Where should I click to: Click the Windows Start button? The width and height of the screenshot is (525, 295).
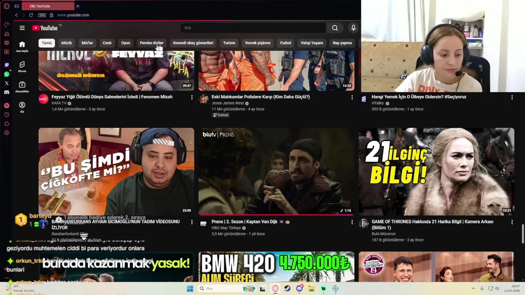point(190,288)
